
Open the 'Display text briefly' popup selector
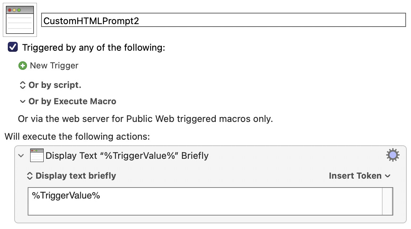pyautogui.click(x=29, y=176)
